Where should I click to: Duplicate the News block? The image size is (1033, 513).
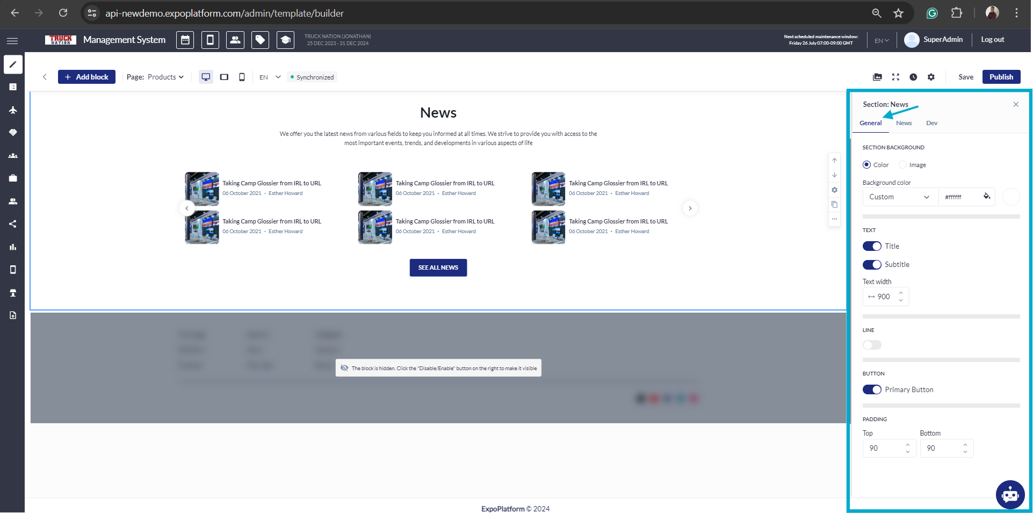pyautogui.click(x=834, y=205)
